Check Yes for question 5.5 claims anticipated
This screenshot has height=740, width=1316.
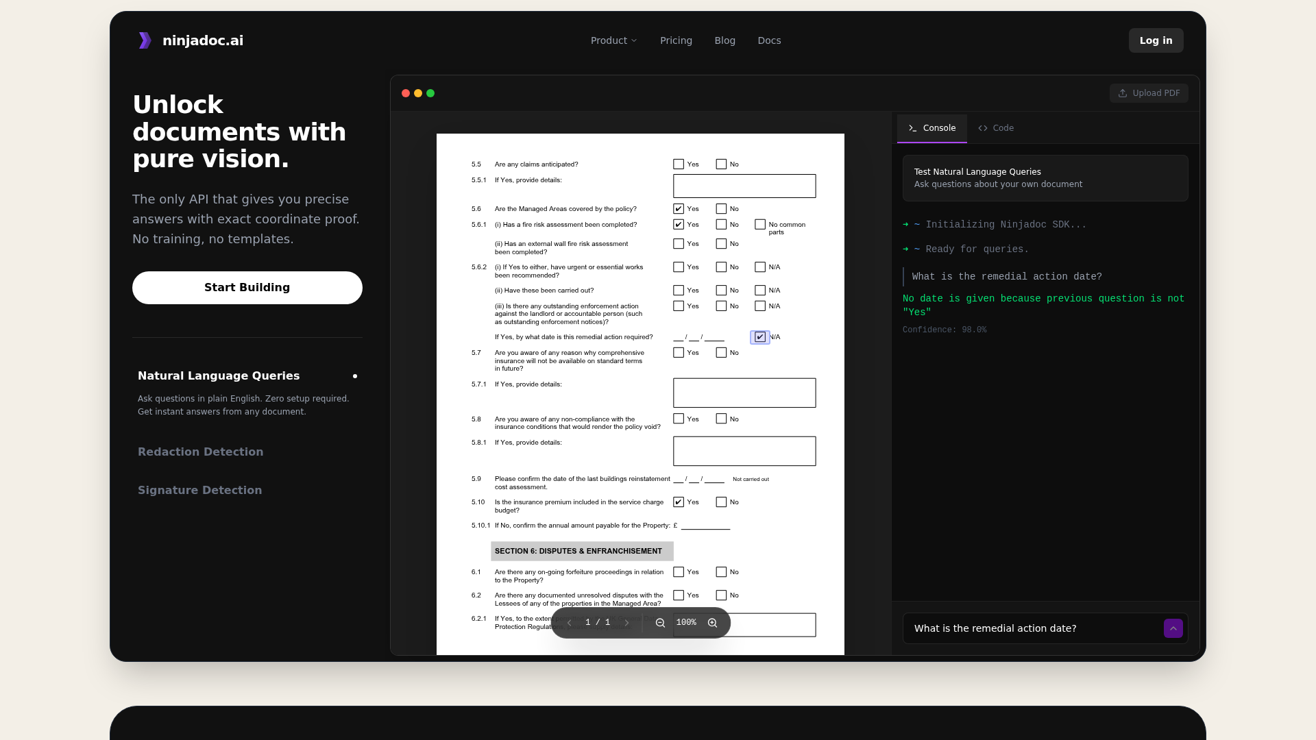[679, 164]
